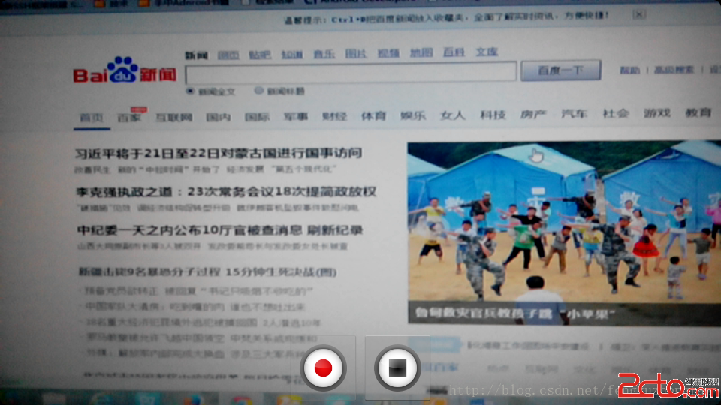Click the photo caption mentioning 小苹果
The image size is (721, 405).
tap(515, 313)
